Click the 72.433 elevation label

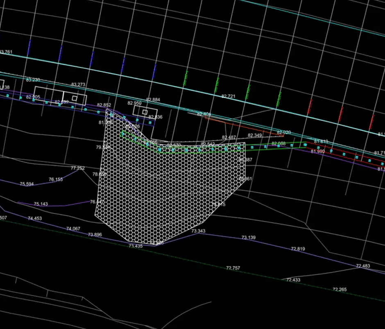(293, 280)
